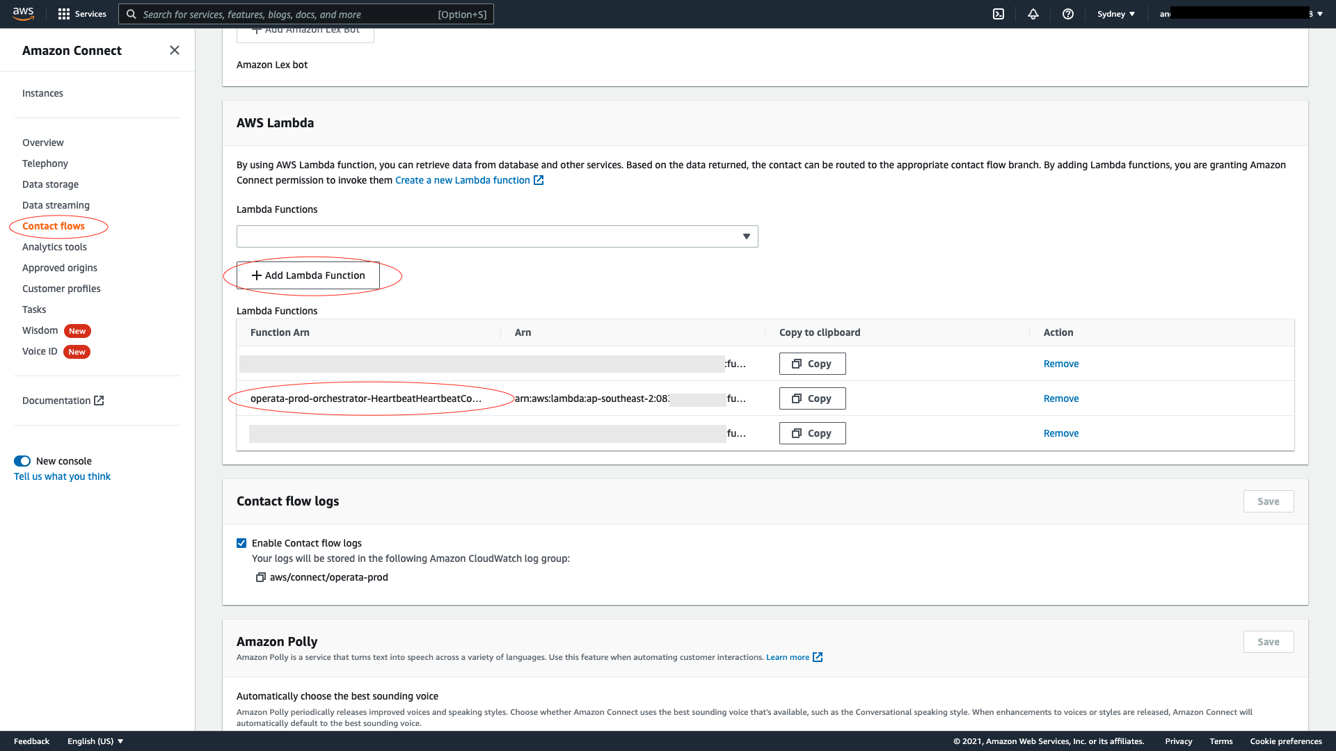This screenshot has height=751, width=1336.
Task: Copy CloudWatch log group name icon
Action: tap(261, 577)
